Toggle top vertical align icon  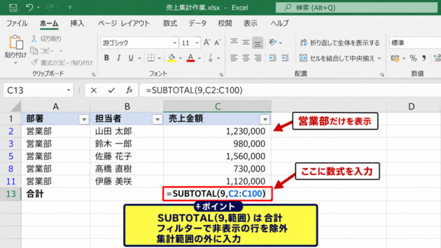234,43
